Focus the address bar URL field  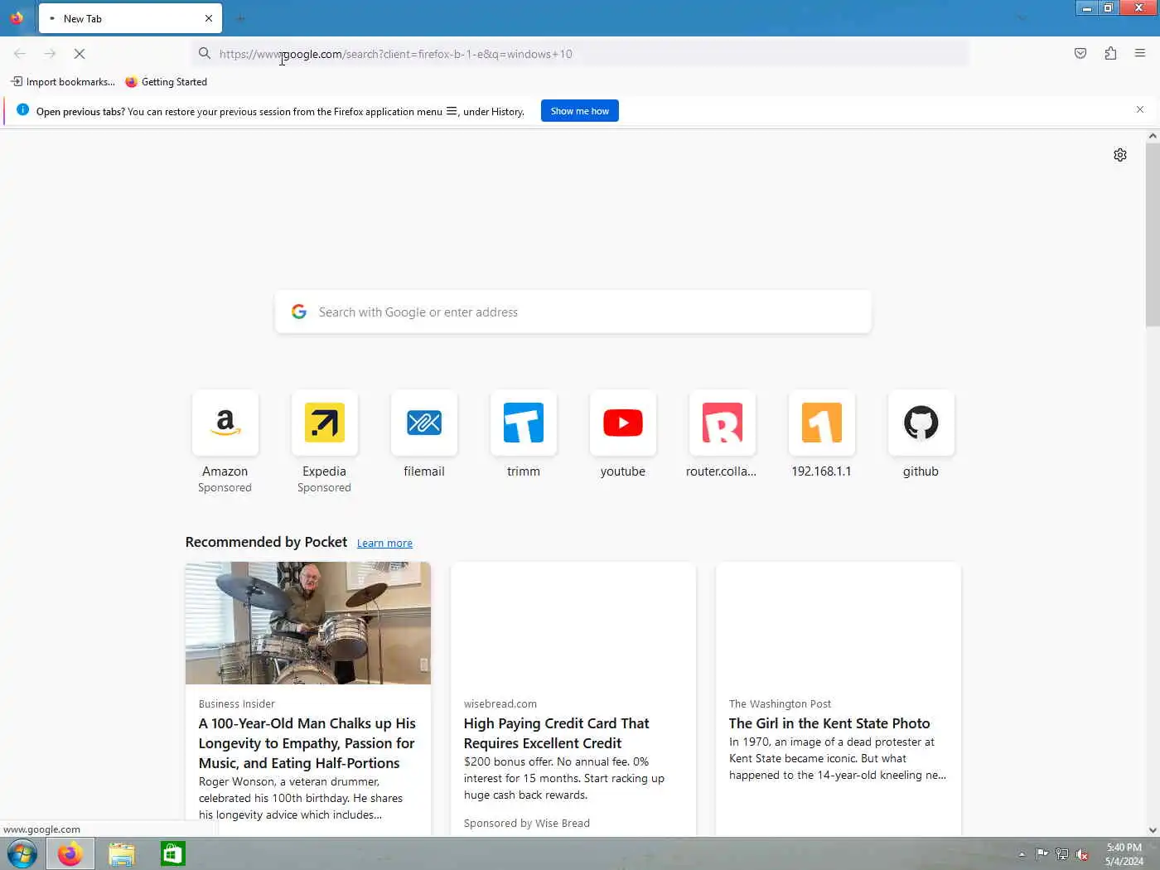coord(580,54)
